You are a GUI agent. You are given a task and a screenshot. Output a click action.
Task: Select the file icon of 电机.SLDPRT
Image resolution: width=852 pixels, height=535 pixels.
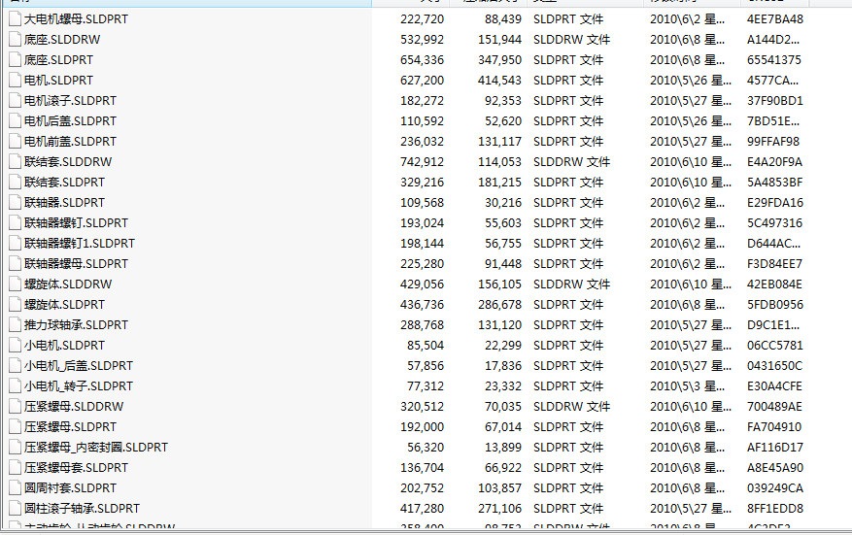click(16, 81)
